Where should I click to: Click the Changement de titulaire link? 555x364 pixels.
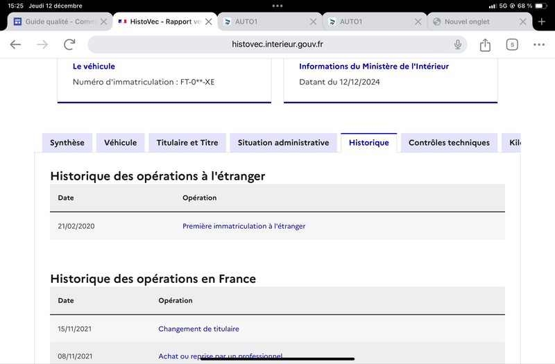(198, 329)
